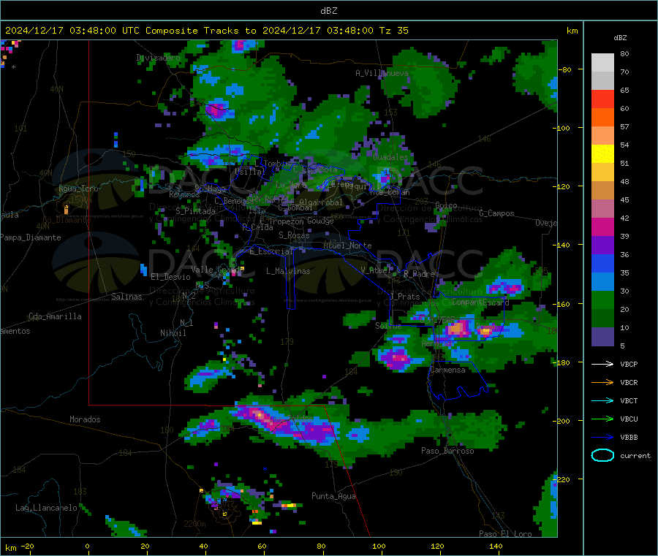Click the '-80' km right axis label
The height and width of the screenshot is (556, 658).
564,69
